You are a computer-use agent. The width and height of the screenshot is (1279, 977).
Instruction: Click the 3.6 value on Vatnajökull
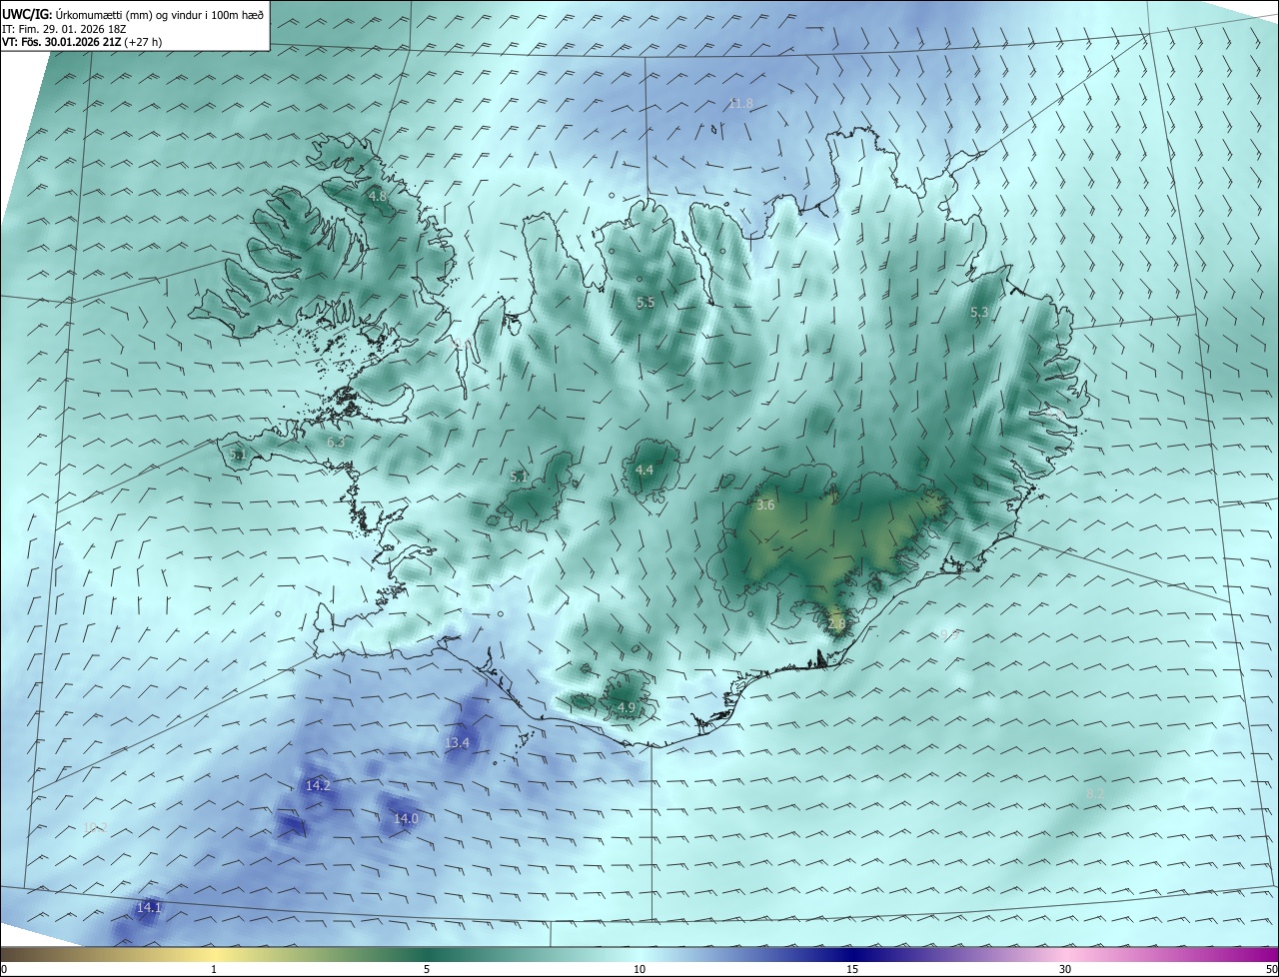point(765,505)
